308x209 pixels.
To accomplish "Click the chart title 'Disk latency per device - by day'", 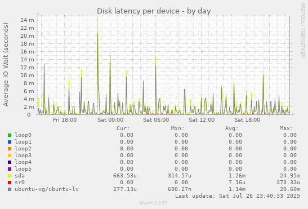I will [x=154, y=11].
